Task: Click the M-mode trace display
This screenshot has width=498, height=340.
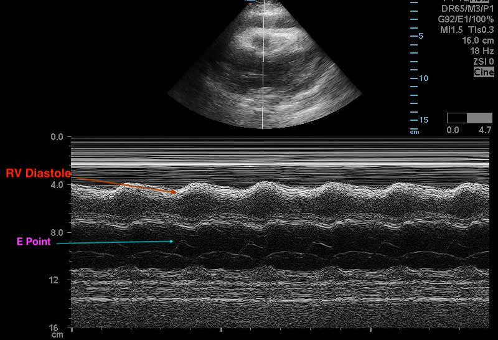Action: pos(280,232)
